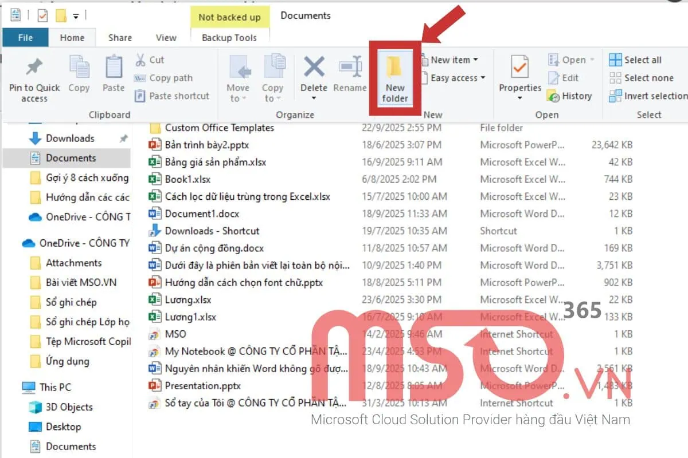Click the Delete icon in Organize group
The height and width of the screenshot is (458, 688).
point(314,74)
